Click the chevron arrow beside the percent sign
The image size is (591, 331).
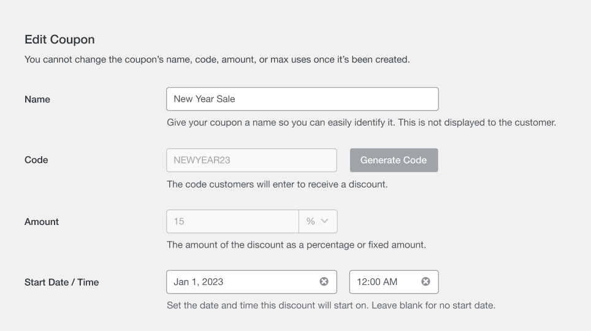pos(325,222)
